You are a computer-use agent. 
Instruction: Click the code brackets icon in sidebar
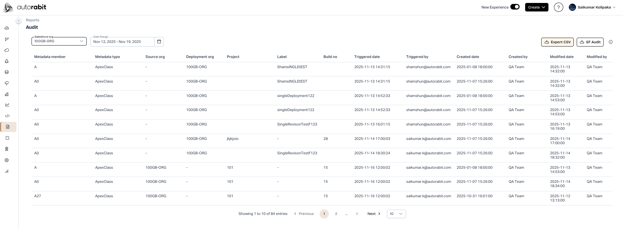tap(7, 116)
